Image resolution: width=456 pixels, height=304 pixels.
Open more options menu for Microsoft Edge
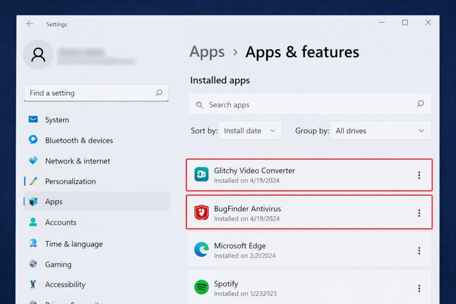click(x=419, y=251)
